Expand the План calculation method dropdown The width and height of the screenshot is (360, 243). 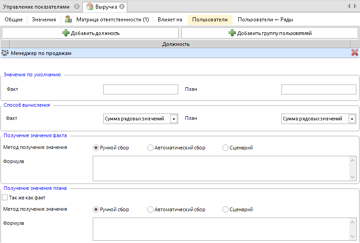(x=352, y=119)
